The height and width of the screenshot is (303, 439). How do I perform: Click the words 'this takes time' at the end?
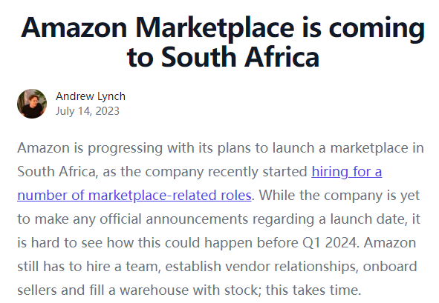pos(312,290)
